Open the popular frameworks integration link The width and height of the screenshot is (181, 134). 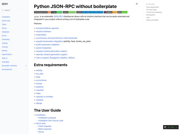49,41
